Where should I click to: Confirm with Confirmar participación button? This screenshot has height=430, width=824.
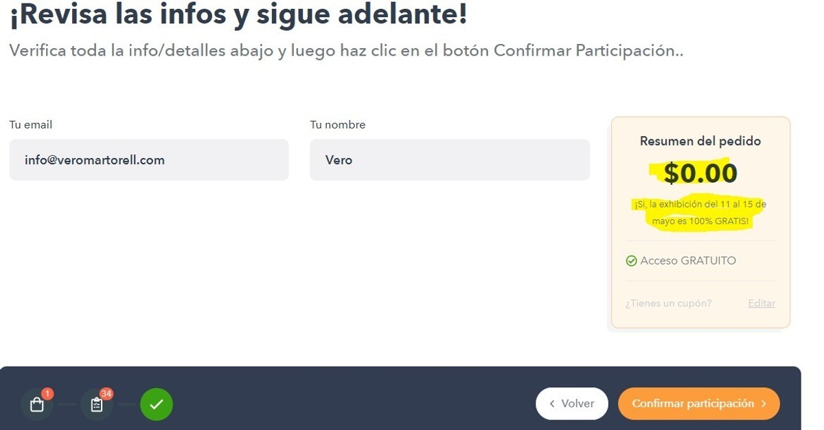pos(699,404)
